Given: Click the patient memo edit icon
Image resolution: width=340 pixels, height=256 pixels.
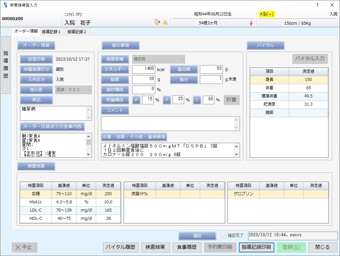Looking at the screenshot, I should (158, 22).
